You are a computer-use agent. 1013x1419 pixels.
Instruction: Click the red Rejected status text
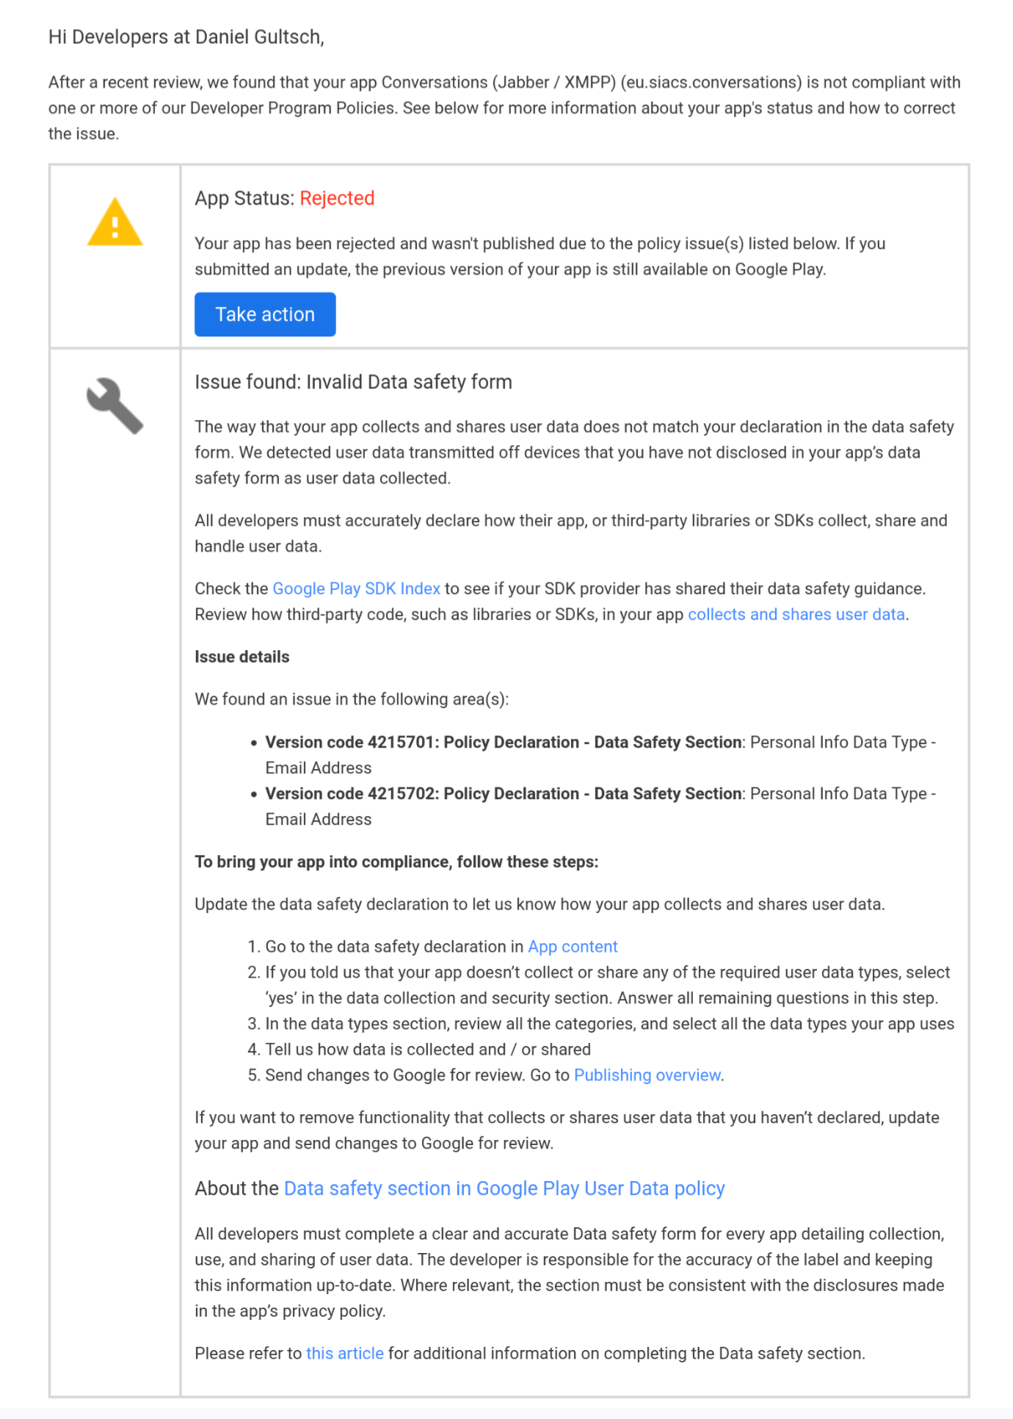point(337,198)
